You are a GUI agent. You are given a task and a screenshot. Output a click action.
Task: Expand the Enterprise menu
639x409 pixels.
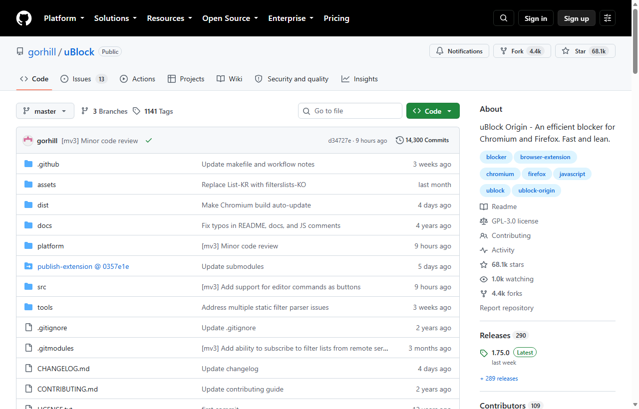pyautogui.click(x=291, y=18)
